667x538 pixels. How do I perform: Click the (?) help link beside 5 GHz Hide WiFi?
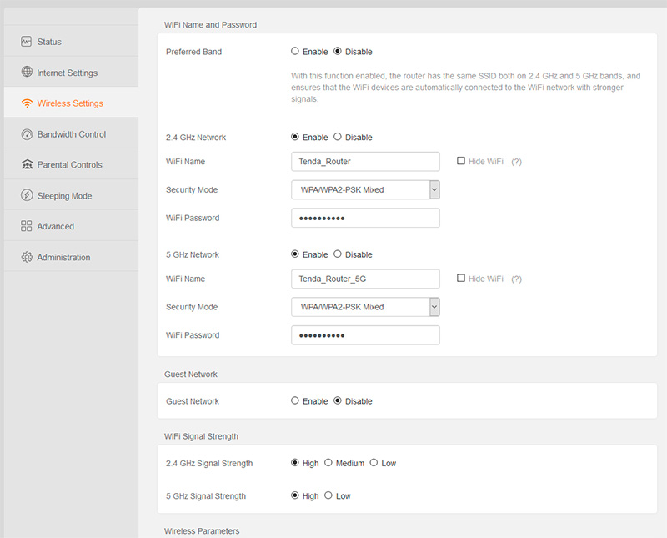516,279
